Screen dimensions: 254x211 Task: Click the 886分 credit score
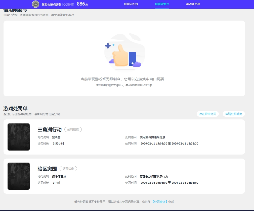tap(82, 4)
